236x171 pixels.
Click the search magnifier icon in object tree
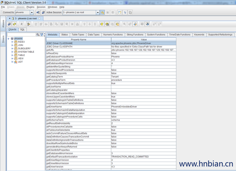click(38, 35)
